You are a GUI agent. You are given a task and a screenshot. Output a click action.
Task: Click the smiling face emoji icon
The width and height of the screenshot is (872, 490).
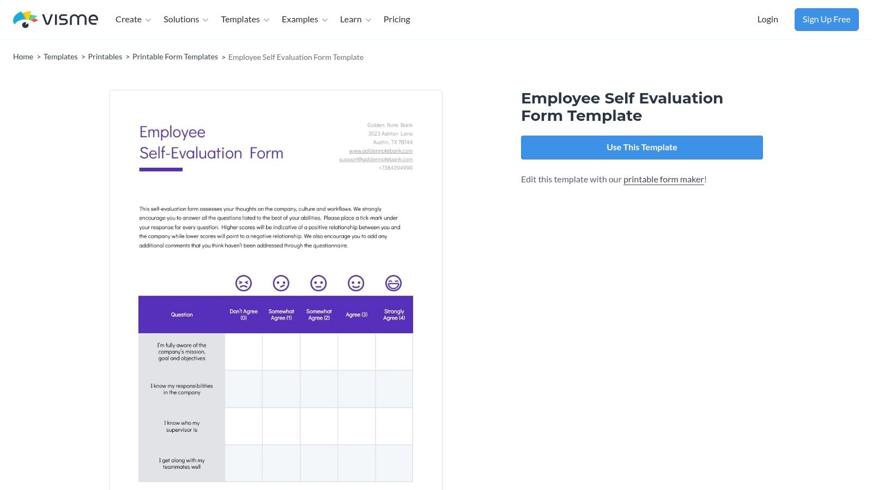[356, 283]
